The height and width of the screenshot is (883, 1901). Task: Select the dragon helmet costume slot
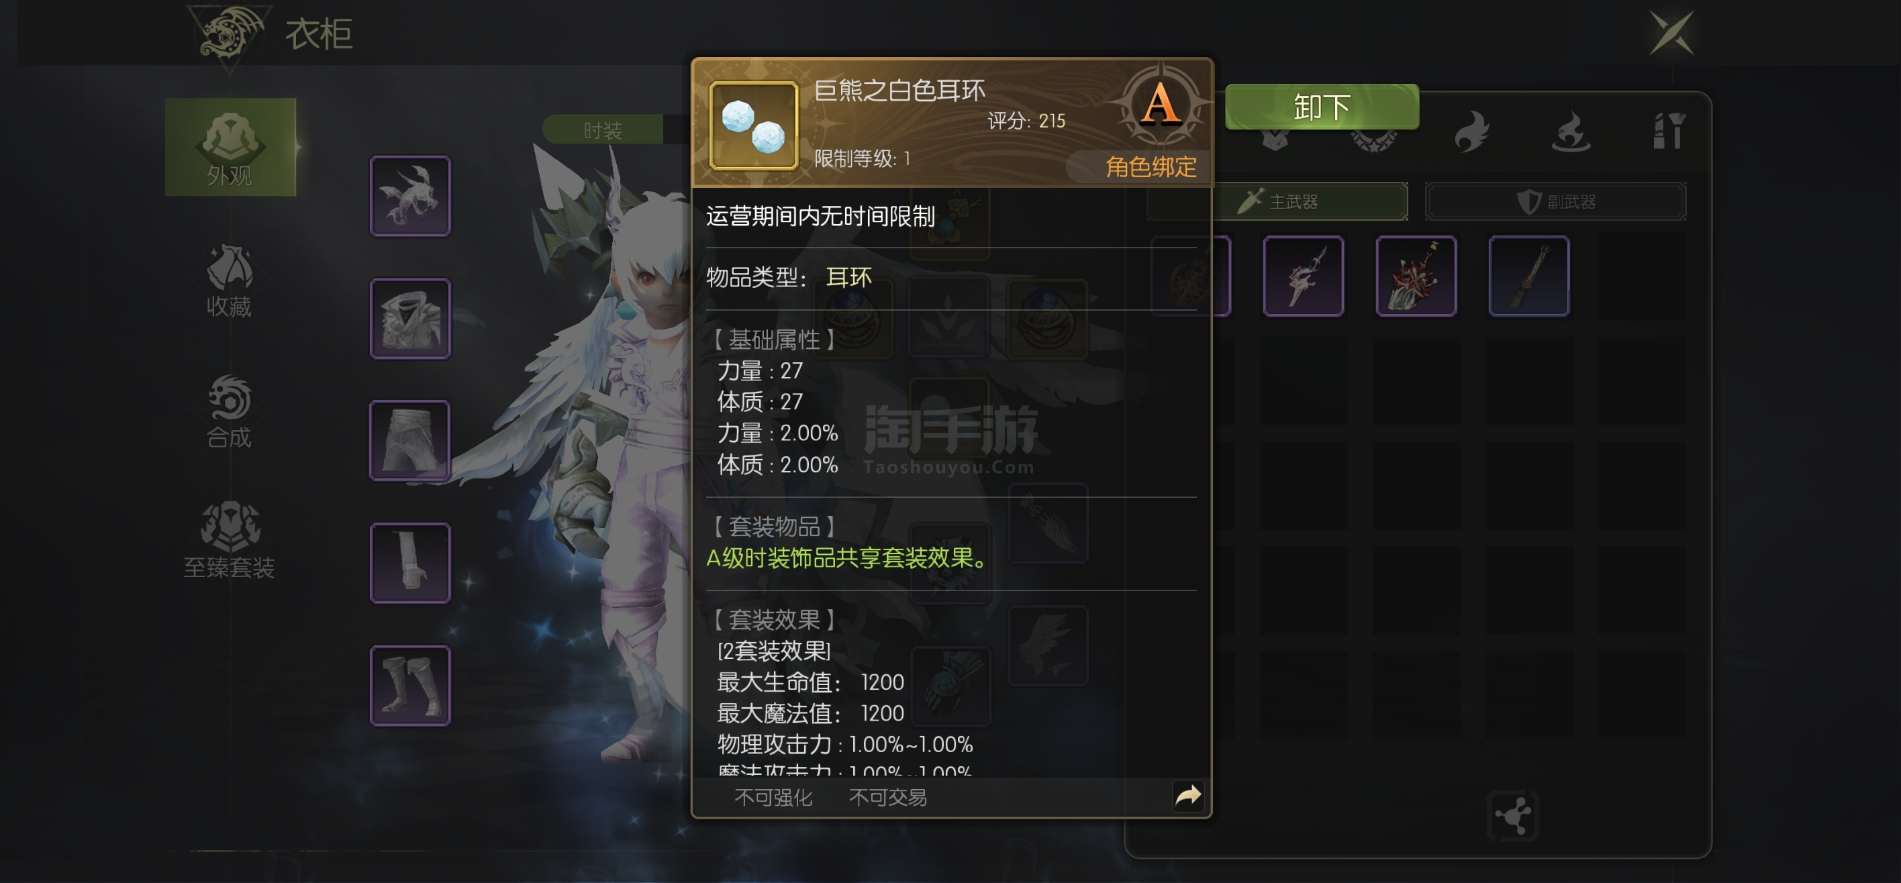tap(410, 195)
